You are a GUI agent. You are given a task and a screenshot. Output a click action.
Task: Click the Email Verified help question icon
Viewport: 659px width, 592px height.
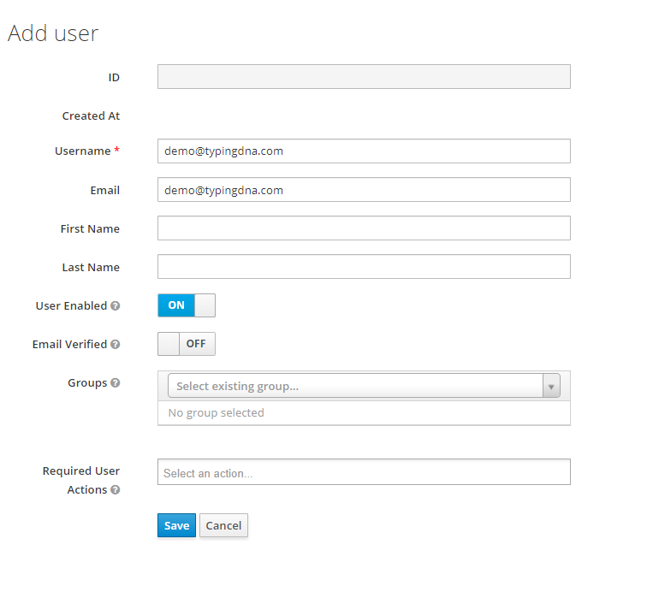click(116, 345)
